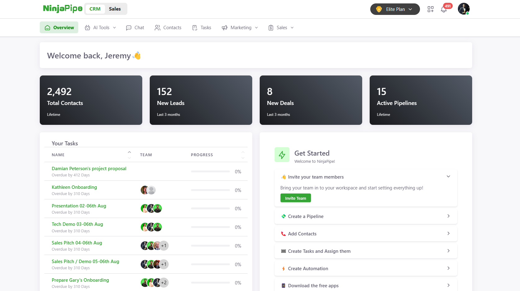Select the Chat bubble icon in navigation
The height and width of the screenshot is (291, 520).
click(129, 28)
